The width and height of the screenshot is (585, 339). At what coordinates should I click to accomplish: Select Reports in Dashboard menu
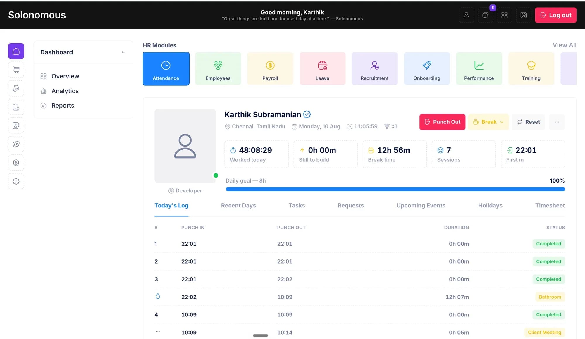pos(63,106)
